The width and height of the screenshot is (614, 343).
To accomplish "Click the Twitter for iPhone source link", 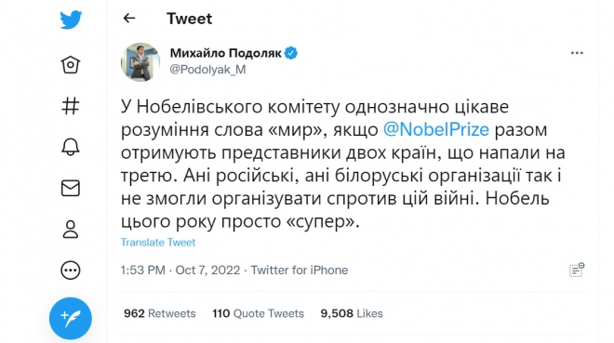I will point(300,270).
